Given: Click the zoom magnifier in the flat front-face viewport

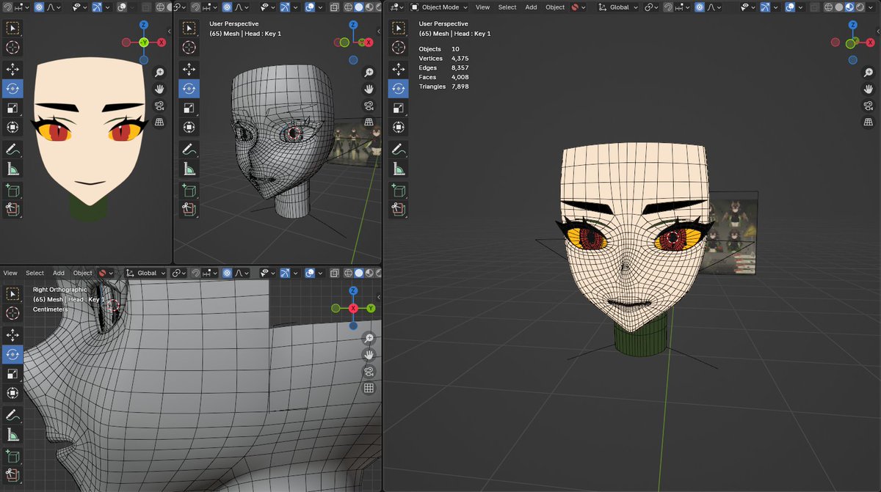Looking at the screenshot, I should (x=159, y=72).
